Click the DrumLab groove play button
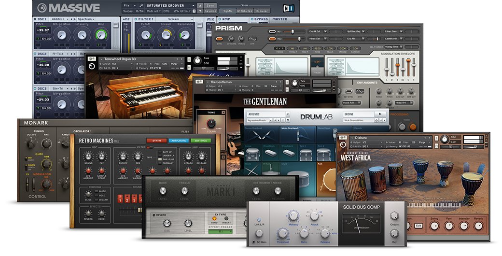Image resolution: width=502 pixels, height=256 pixels. pos(380,114)
